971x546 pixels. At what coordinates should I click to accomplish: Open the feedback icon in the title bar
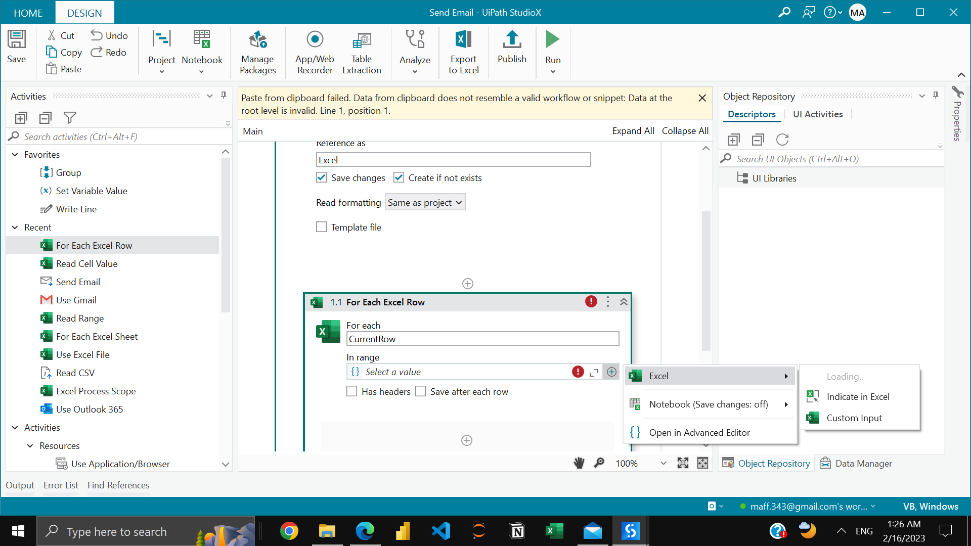pyautogui.click(x=808, y=12)
